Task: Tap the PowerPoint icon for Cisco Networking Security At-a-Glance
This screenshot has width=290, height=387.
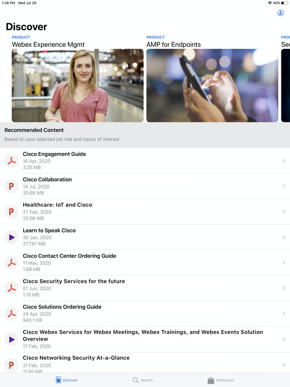Action: pyautogui.click(x=12, y=365)
